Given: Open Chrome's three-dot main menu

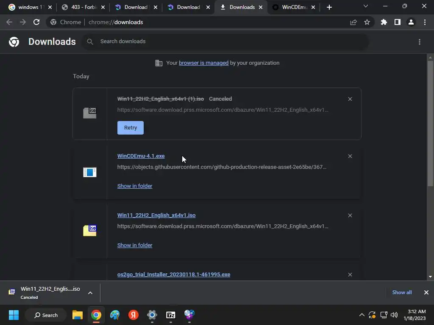Looking at the screenshot, I should coord(425,22).
